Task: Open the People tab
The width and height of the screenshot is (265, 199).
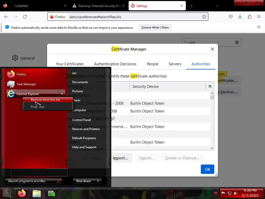Action: point(152,64)
